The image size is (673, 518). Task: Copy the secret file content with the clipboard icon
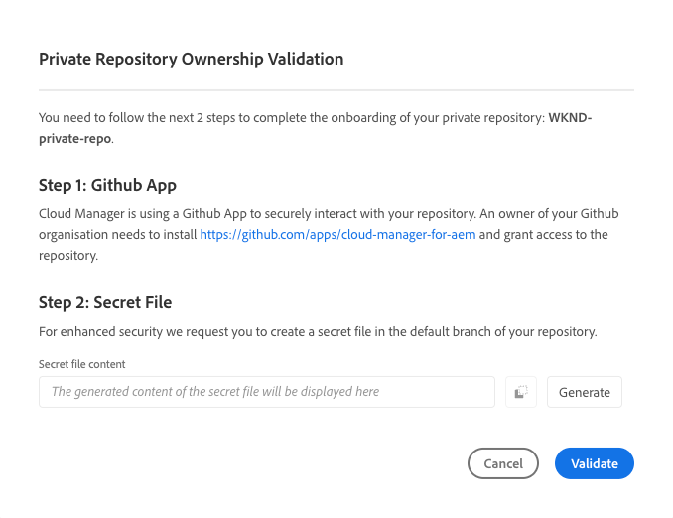tap(520, 392)
